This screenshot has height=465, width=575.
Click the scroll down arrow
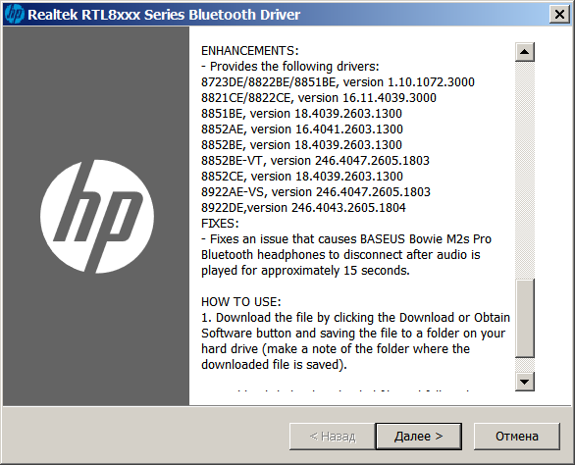coord(524,382)
